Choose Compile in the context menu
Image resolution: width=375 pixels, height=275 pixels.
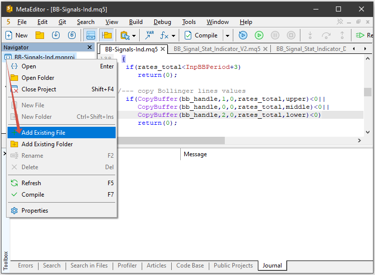(x=62, y=194)
